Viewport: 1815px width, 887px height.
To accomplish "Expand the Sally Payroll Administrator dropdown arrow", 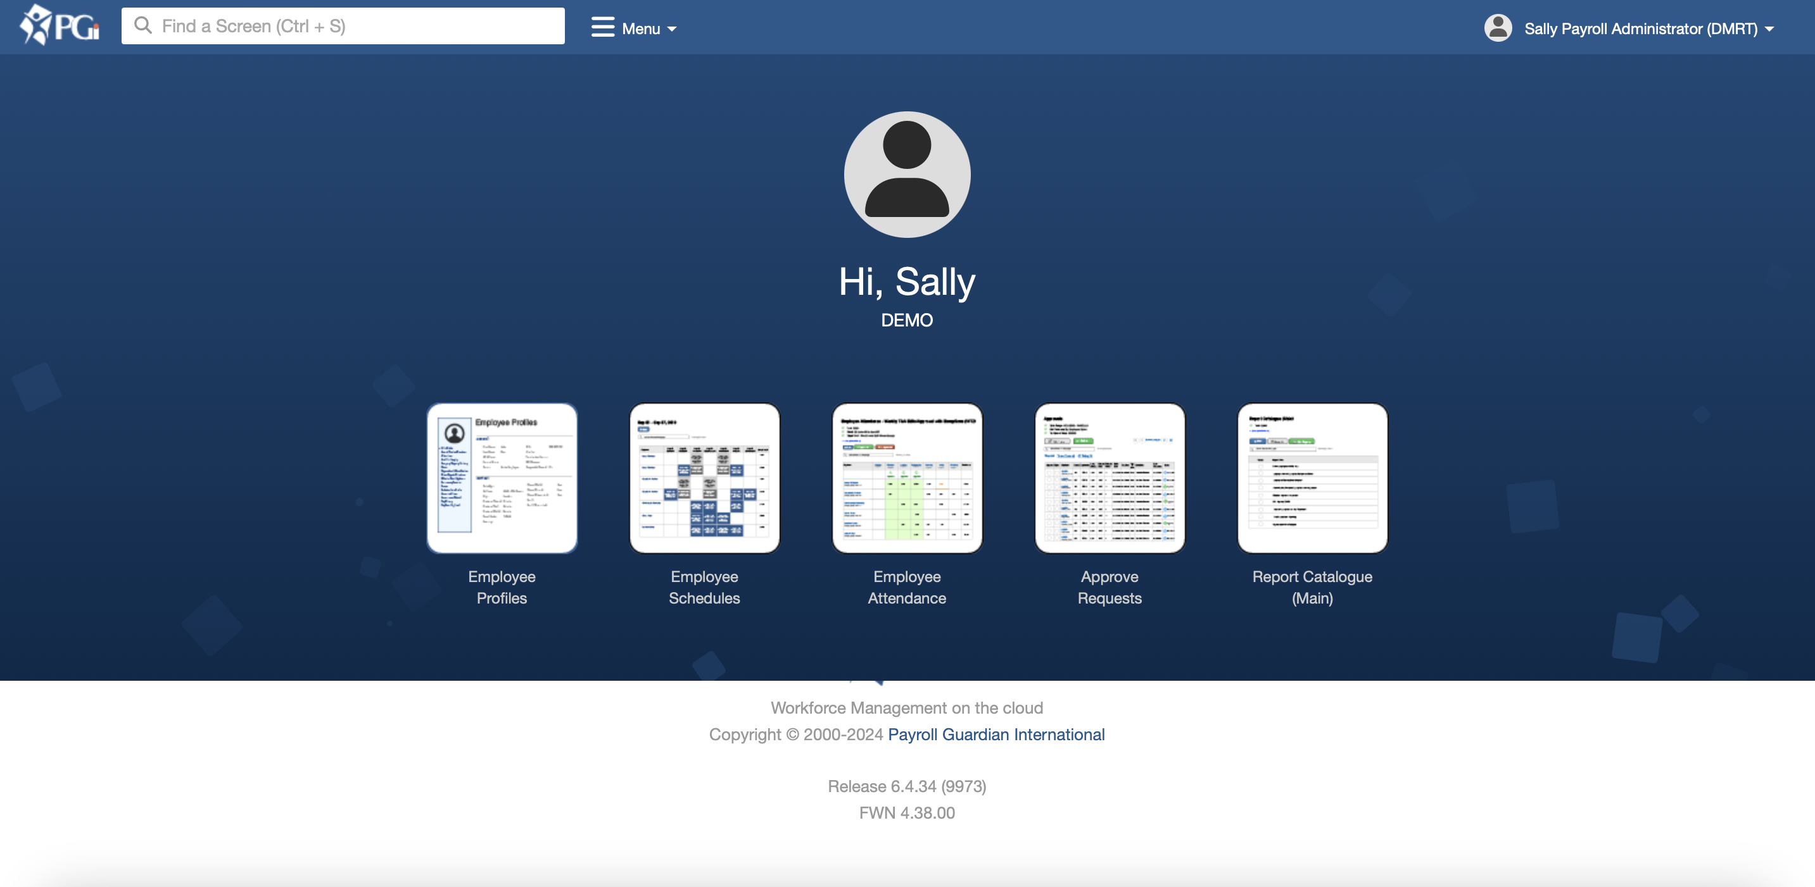I will coord(1769,30).
